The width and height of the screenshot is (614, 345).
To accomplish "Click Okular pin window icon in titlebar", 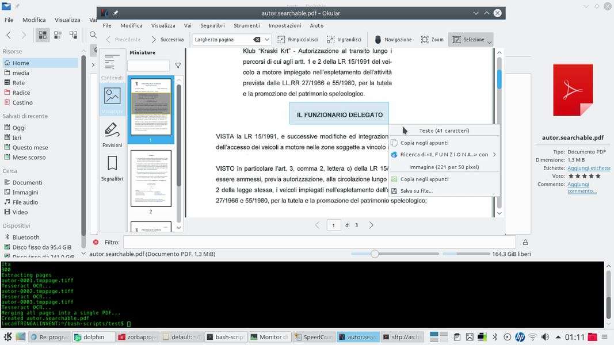I will click(116, 13).
